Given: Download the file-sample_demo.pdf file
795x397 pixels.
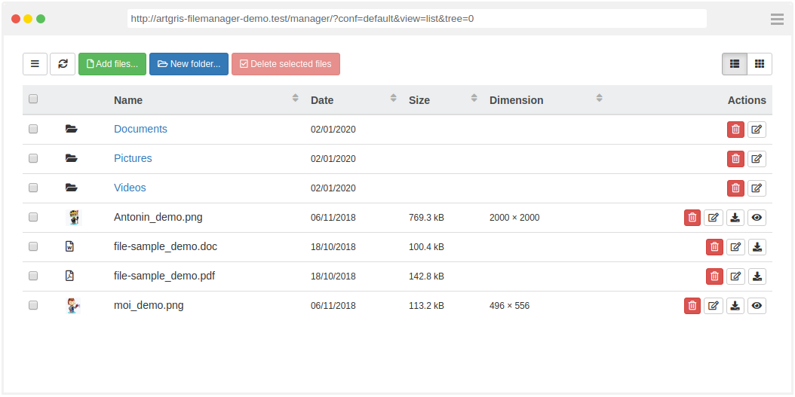Looking at the screenshot, I should pyautogui.click(x=757, y=276).
